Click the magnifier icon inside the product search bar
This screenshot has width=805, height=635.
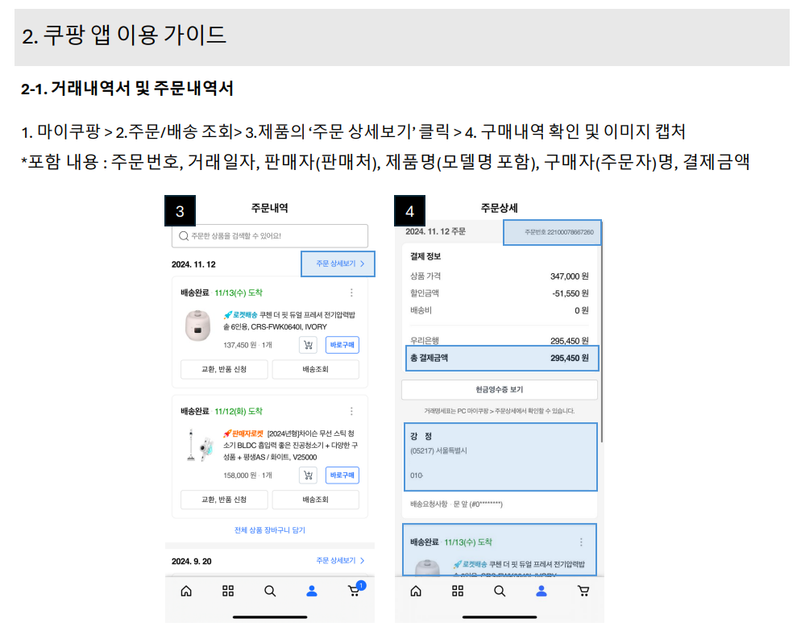click(x=184, y=235)
